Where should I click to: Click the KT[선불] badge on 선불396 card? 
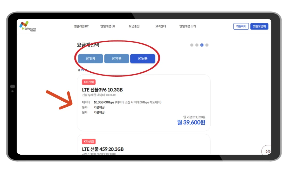[89, 82]
